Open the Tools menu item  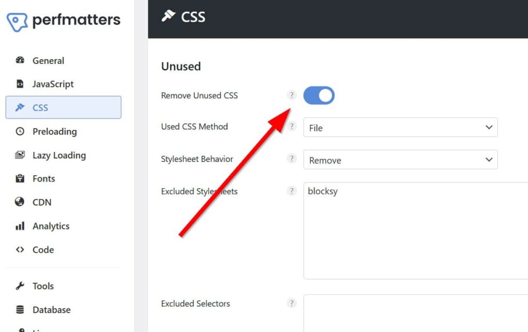(43, 286)
